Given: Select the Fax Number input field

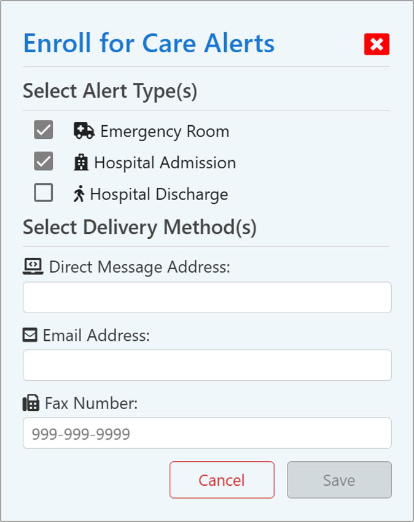Looking at the screenshot, I should (207, 434).
